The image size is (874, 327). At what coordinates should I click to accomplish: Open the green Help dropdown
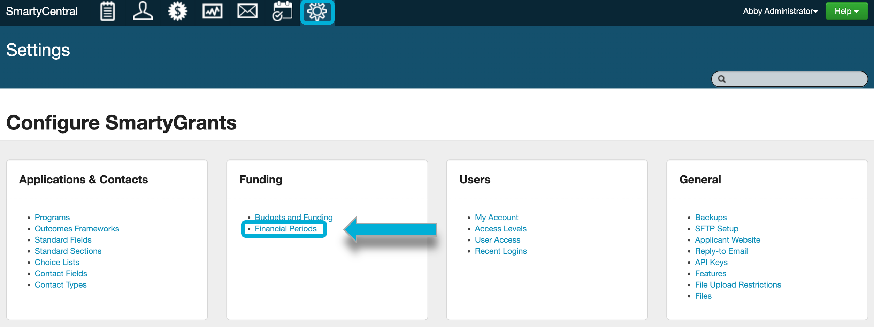[x=846, y=12]
